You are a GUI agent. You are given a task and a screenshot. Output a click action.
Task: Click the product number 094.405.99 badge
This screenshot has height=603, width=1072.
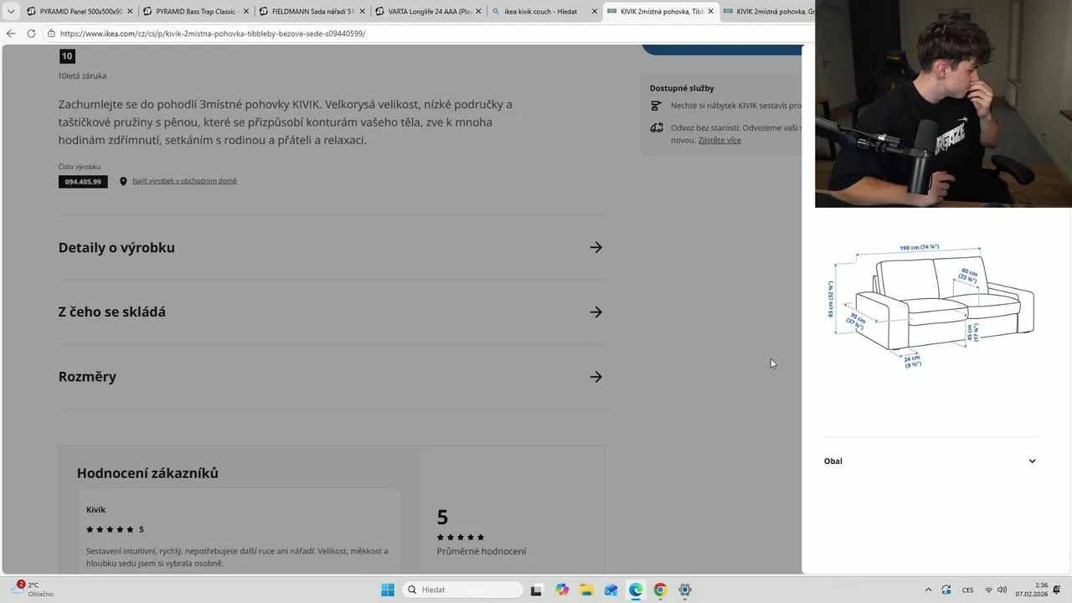83,182
